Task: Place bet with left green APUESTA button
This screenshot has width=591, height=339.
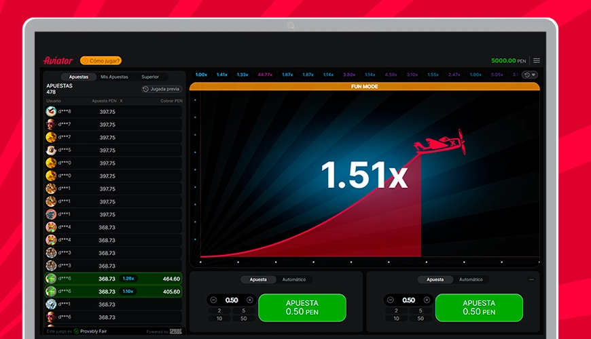Action: tap(302, 308)
